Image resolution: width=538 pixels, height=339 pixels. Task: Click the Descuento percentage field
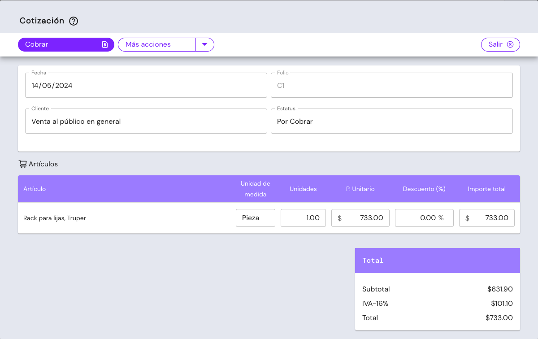coord(424,218)
